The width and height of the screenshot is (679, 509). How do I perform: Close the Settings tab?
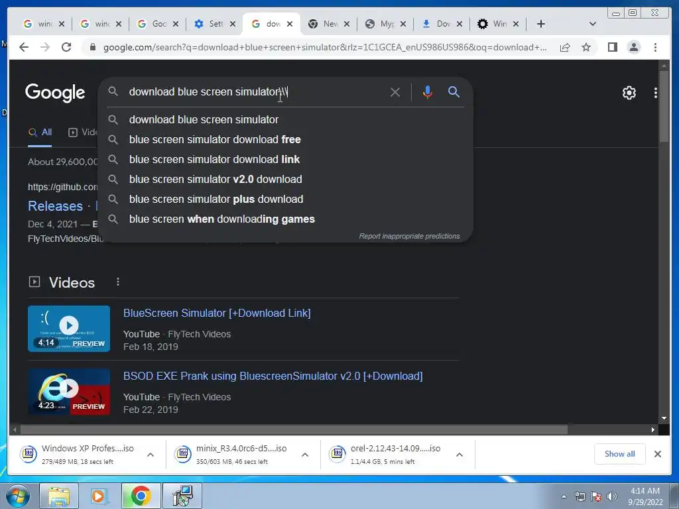point(233,24)
